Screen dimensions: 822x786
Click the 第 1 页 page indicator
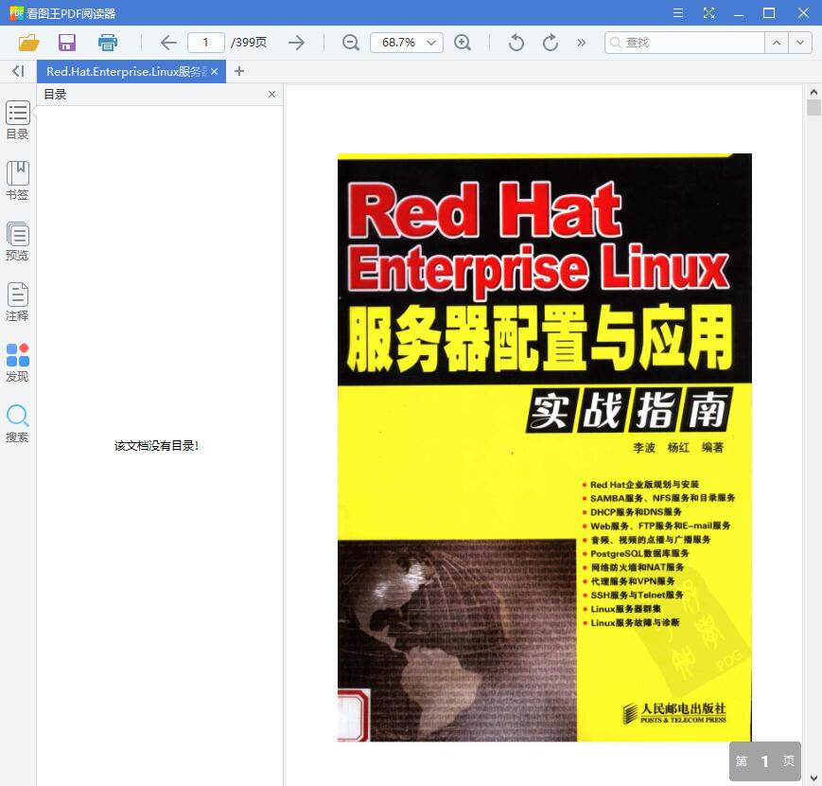coord(765,760)
